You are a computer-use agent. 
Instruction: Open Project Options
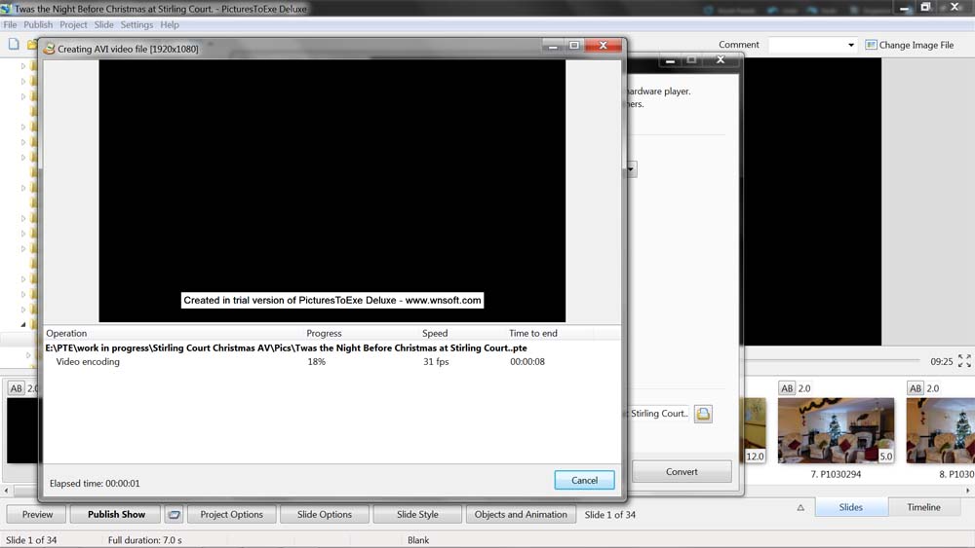[x=231, y=515]
